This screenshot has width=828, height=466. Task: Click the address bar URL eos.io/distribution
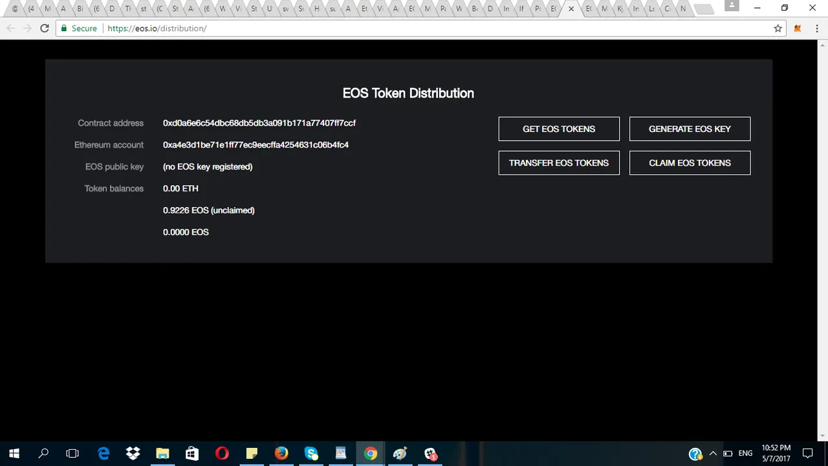coord(157,28)
